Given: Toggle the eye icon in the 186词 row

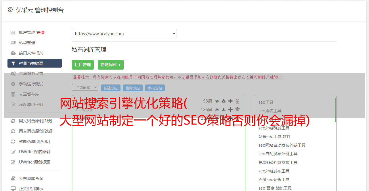Looking at the screenshot, I should 217,110.
